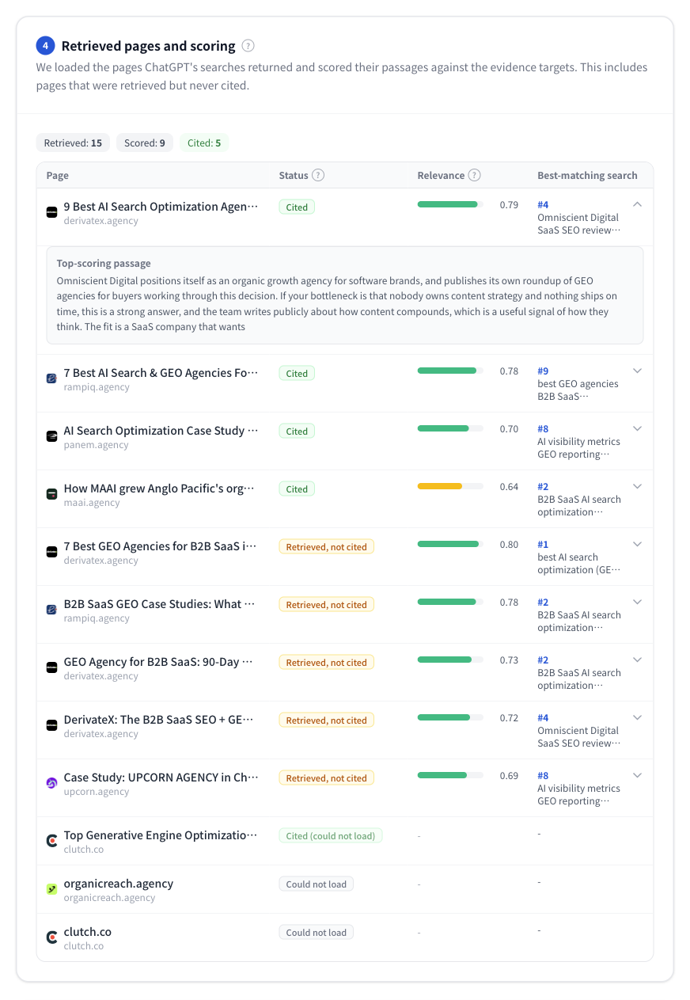
Task: Click the 0.80 relevance score value
Action: click(510, 544)
